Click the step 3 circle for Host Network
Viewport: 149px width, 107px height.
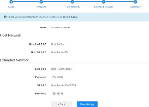(x=73, y=2)
